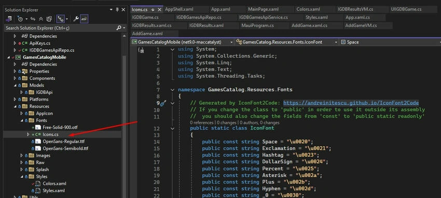441x198 pixels.
Task: Toggle Preview Selected Items button
Action: (x=84, y=19)
